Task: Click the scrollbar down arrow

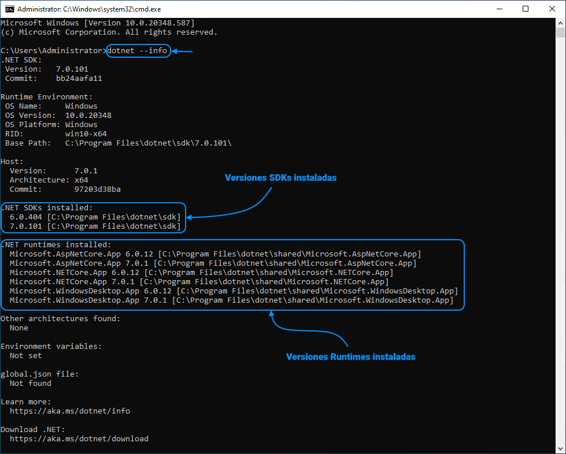Action: 560,448
